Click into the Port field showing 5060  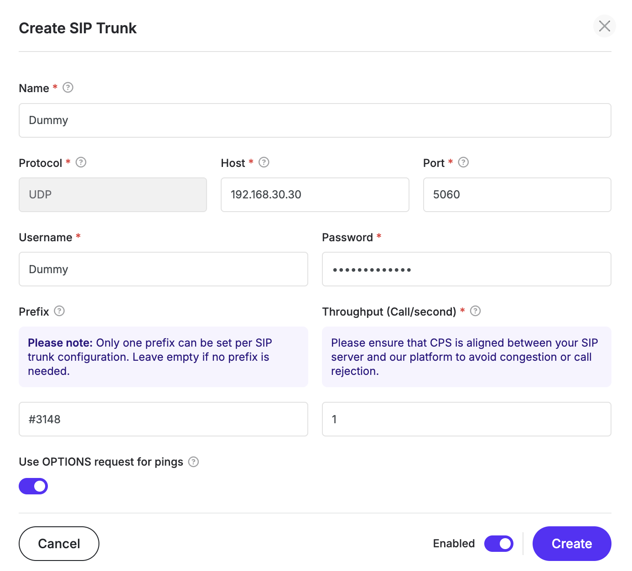click(517, 195)
